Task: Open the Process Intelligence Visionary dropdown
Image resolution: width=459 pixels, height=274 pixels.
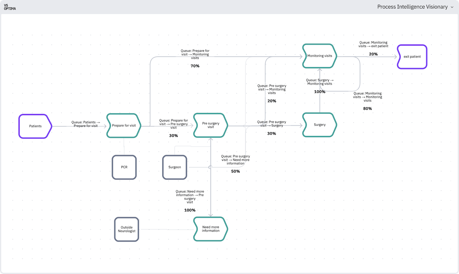Action: coord(452,7)
